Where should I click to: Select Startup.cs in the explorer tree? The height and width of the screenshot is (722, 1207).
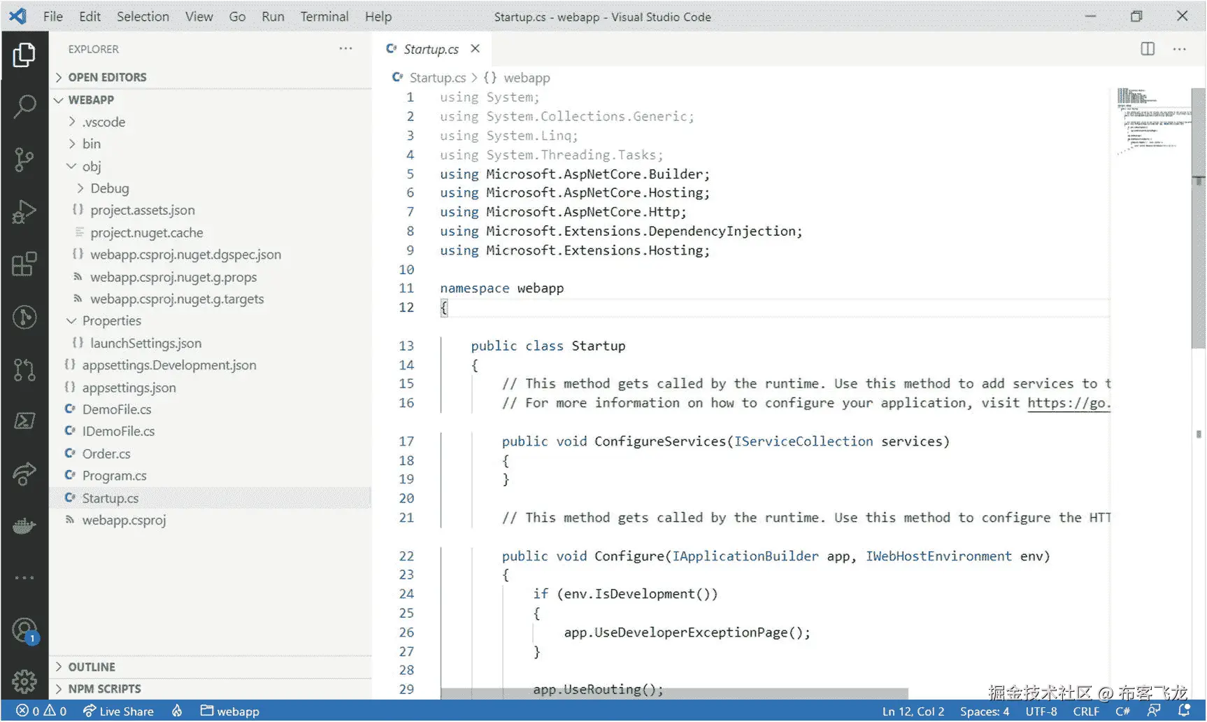(x=210, y=497)
